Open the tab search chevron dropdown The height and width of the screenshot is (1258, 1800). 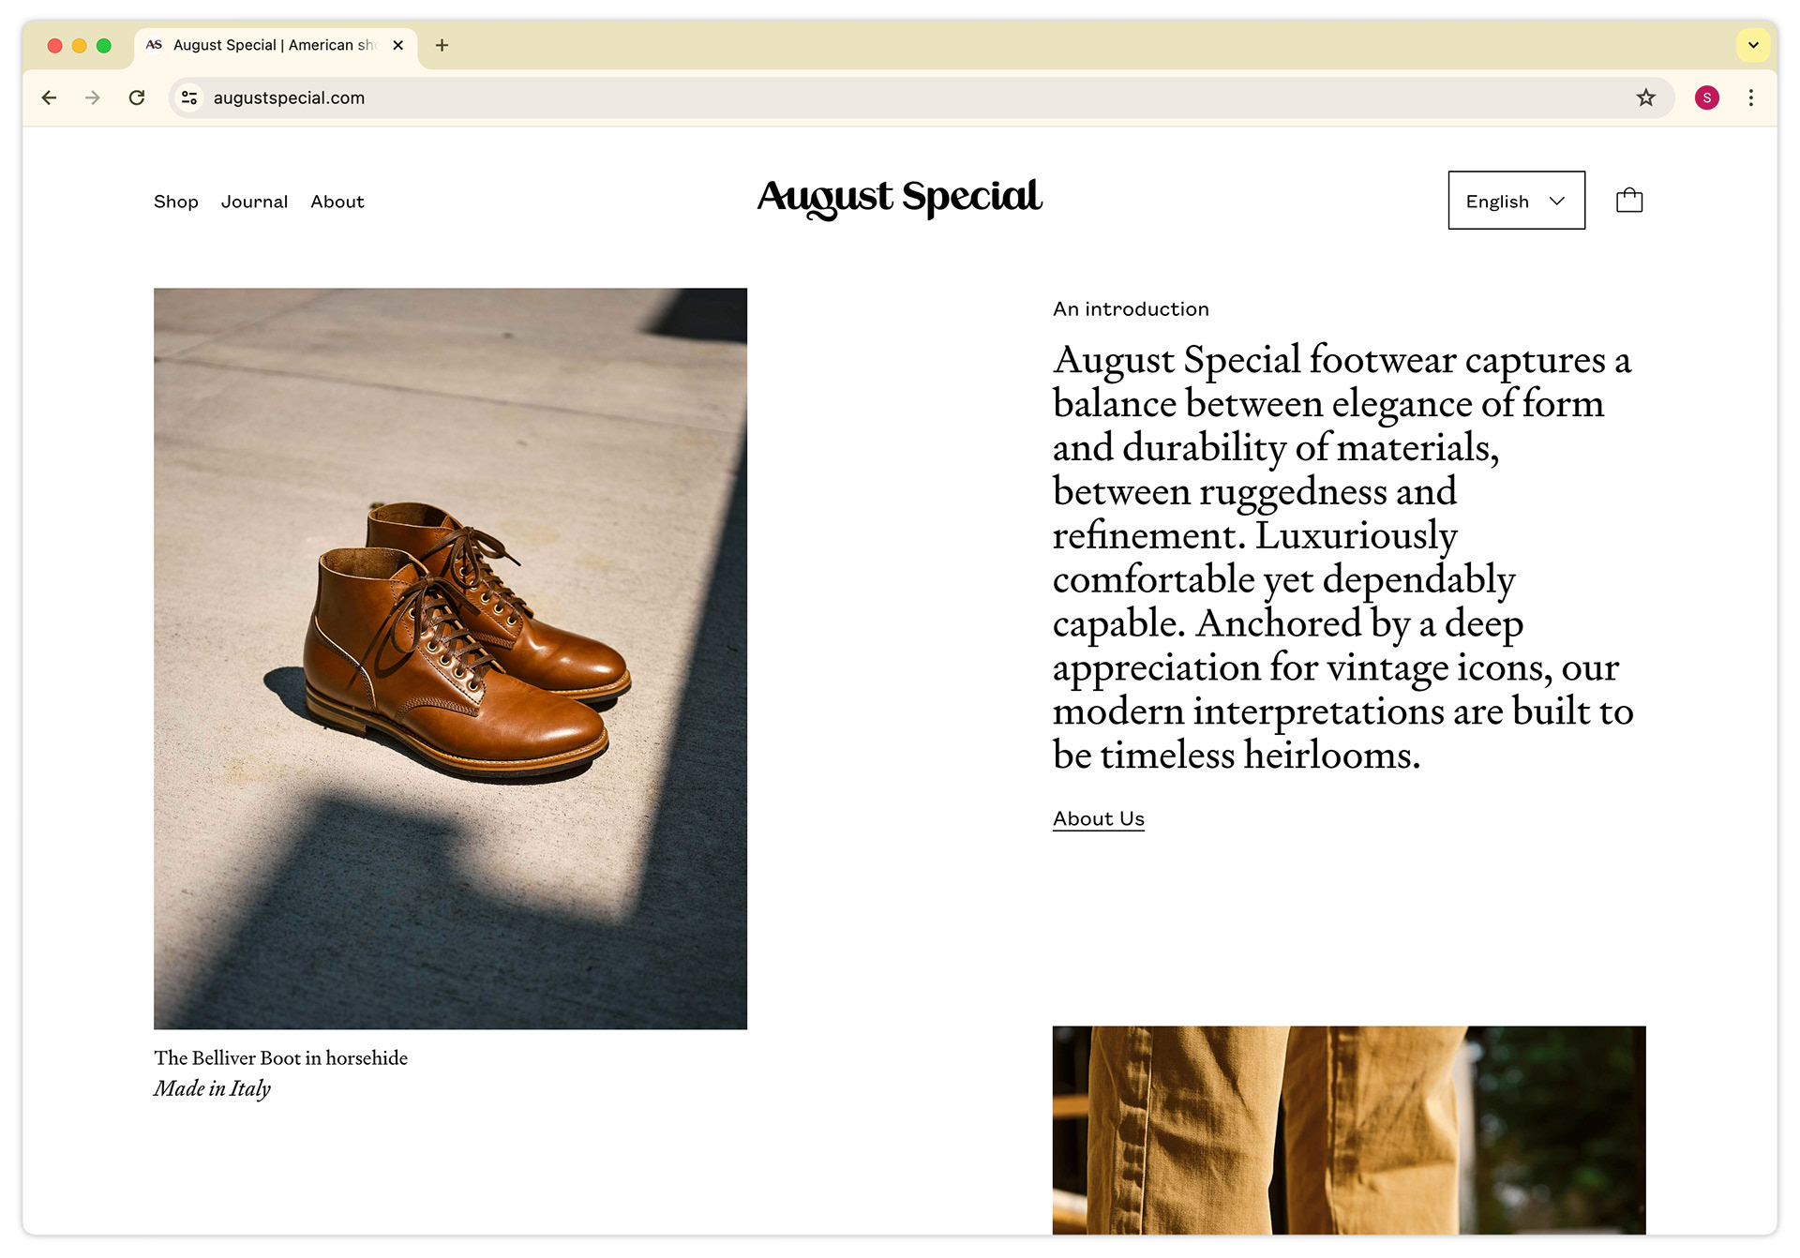point(1752,45)
